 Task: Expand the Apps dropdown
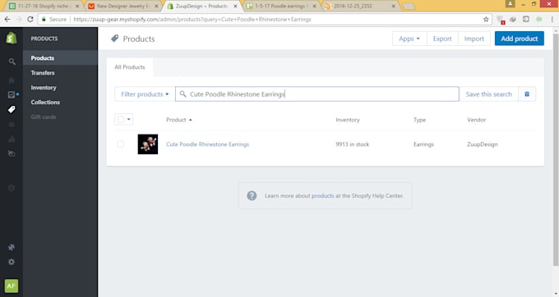[x=409, y=39]
